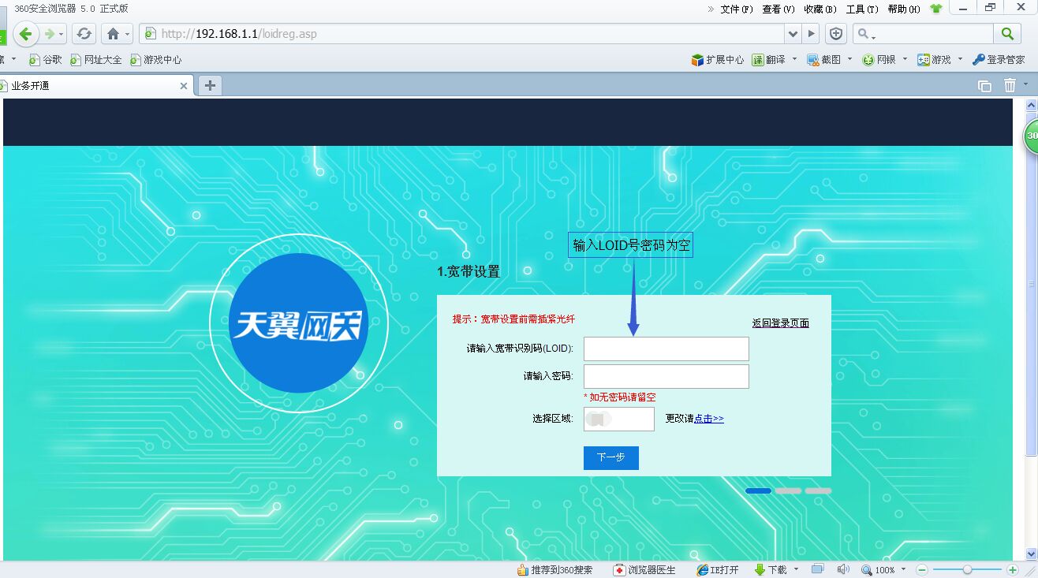This screenshot has height=578, width=1038.
Task: Click IE打开 open in IE
Action: 718,569
